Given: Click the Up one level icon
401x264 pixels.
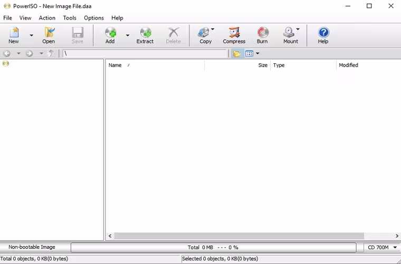Looking at the screenshot, I should pos(51,53).
